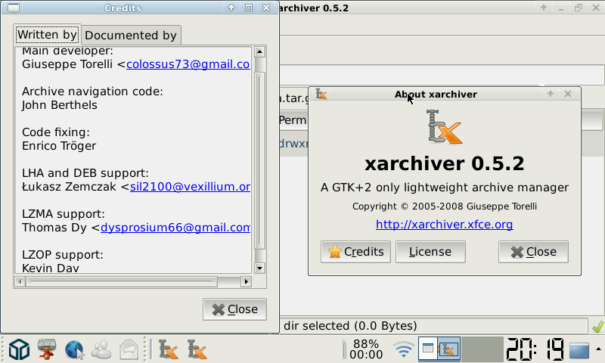This screenshot has height=363, width=605.
Task: Click the Enrico Tröger credit text
Action: point(59,146)
